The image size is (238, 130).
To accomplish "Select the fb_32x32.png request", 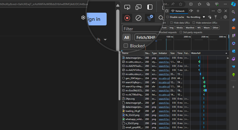I will pyautogui.click(x=132, y=115).
